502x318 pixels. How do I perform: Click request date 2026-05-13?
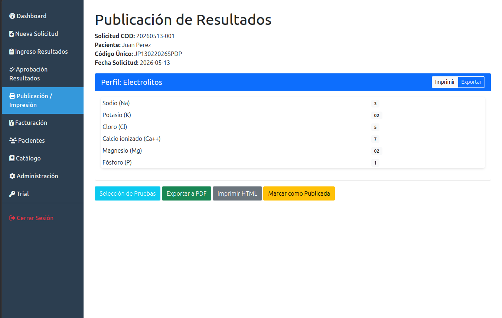(x=155, y=63)
